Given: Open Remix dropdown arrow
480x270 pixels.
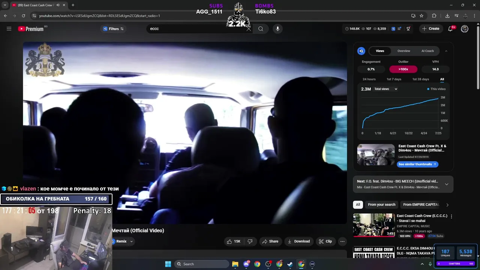Looking at the screenshot, I should 131,241.
